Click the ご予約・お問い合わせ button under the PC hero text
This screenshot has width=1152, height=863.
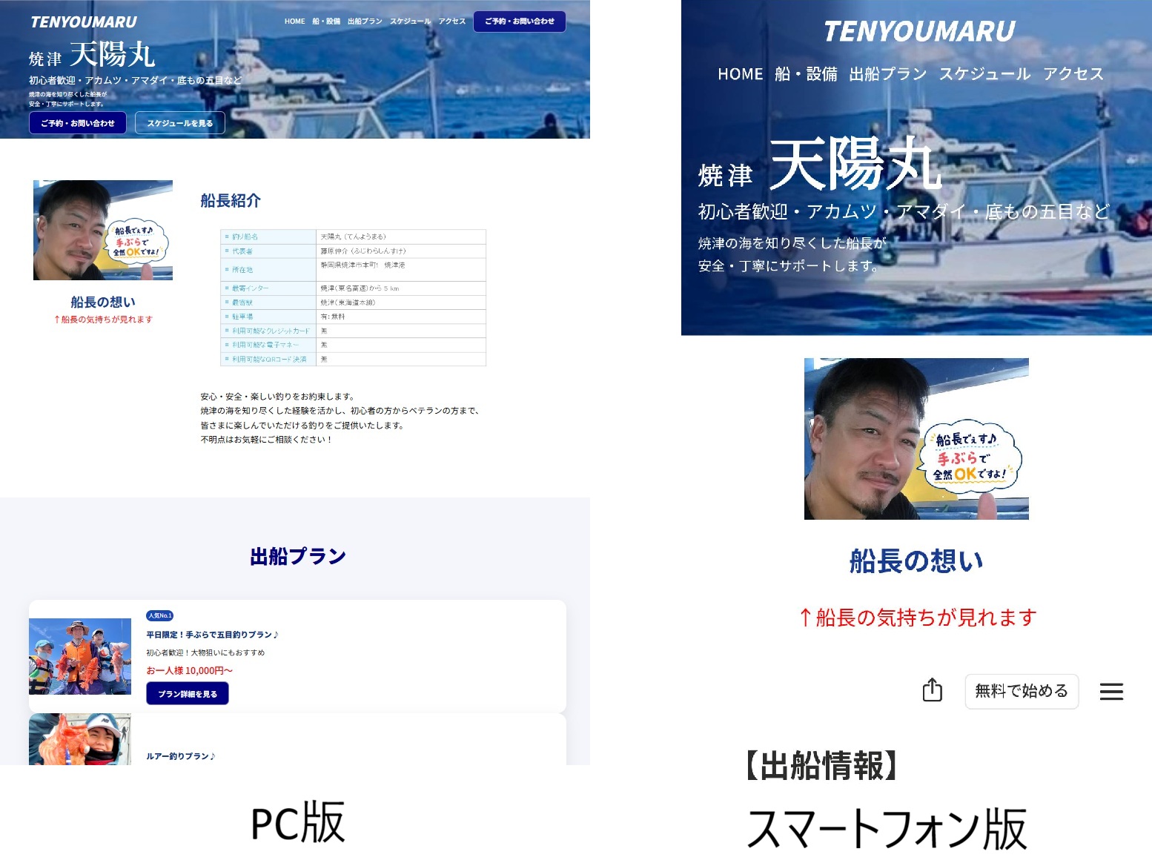[78, 123]
